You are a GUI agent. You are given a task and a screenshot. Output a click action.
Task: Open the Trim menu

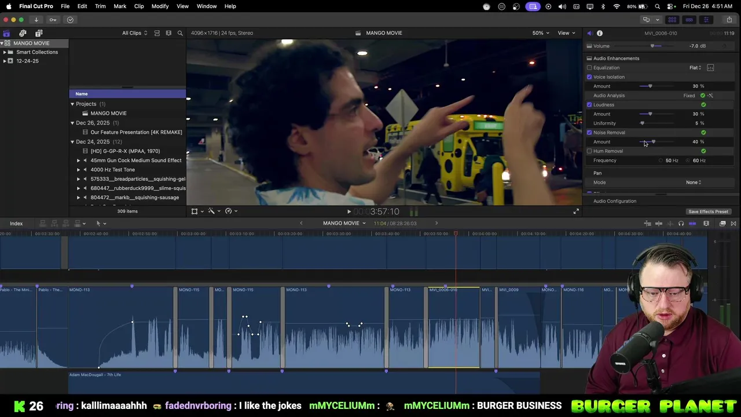coord(100,6)
